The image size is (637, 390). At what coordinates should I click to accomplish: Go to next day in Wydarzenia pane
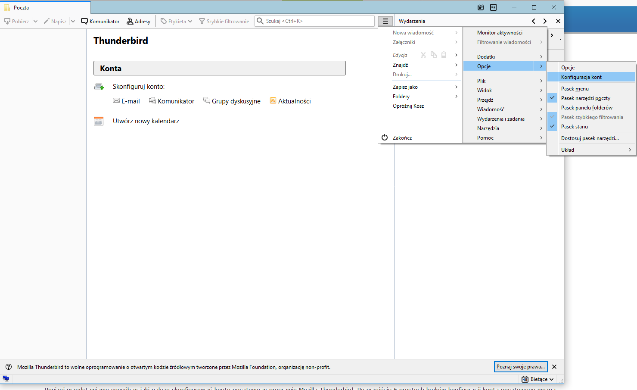pyautogui.click(x=545, y=21)
